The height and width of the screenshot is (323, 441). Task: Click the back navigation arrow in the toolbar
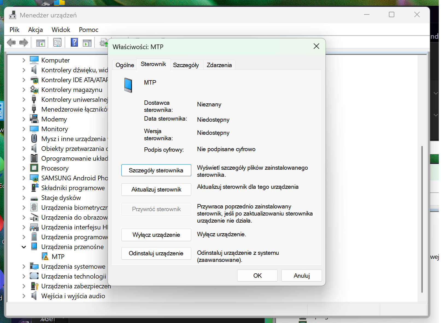pos(11,42)
